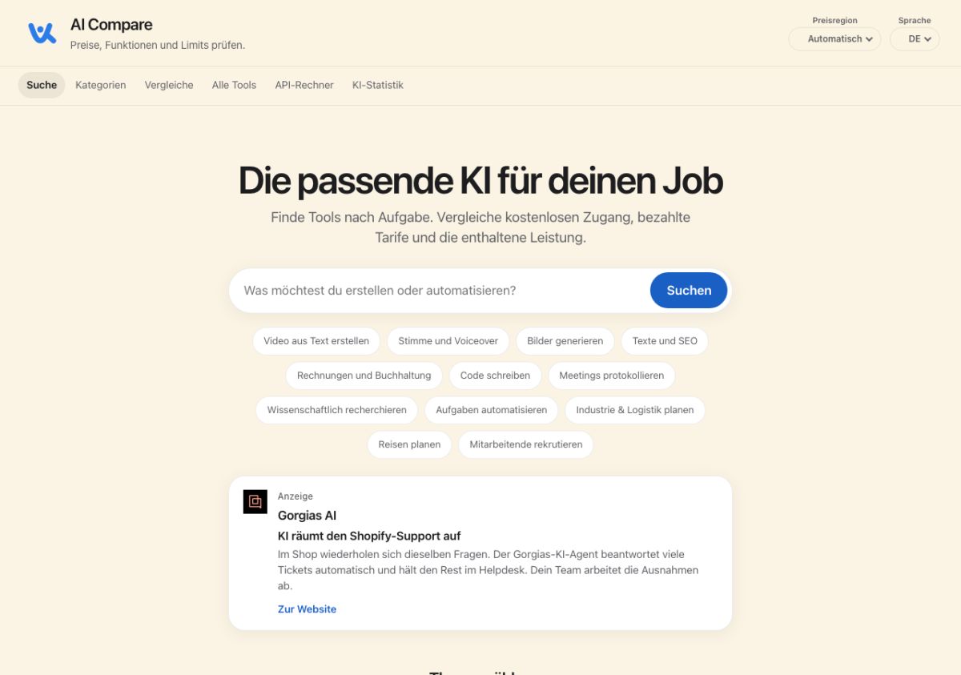
Task: Select the Stimme und Voiceover chip
Action: tap(448, 341)
